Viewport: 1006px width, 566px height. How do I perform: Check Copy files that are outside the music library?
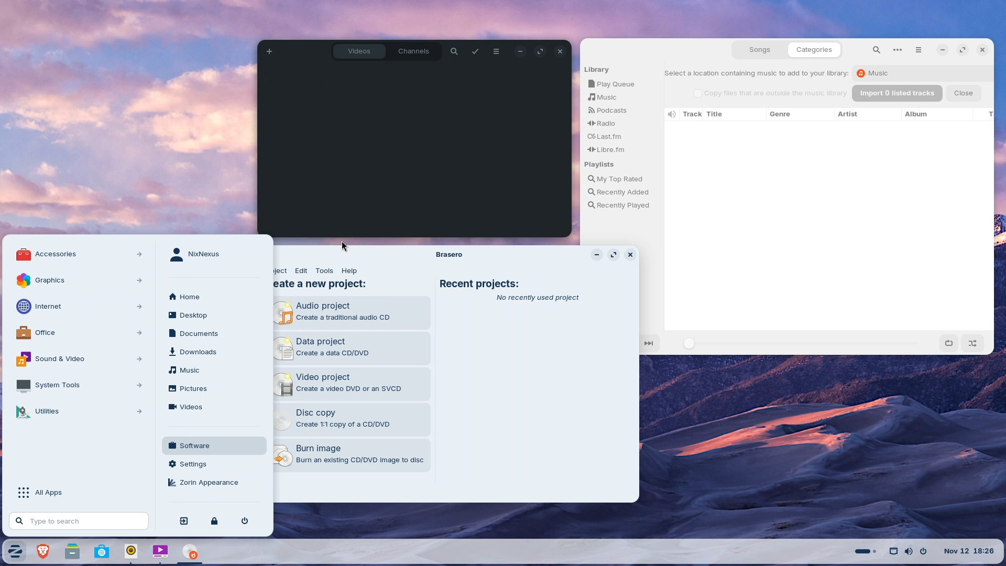[x=698, y=93]
